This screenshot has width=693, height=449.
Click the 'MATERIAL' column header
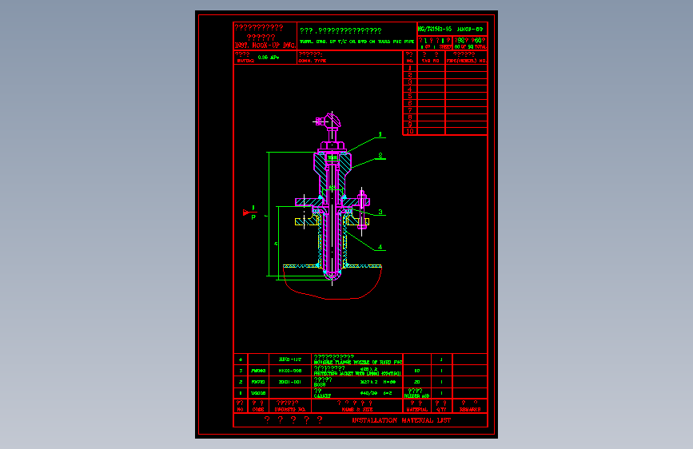(416, 410)
